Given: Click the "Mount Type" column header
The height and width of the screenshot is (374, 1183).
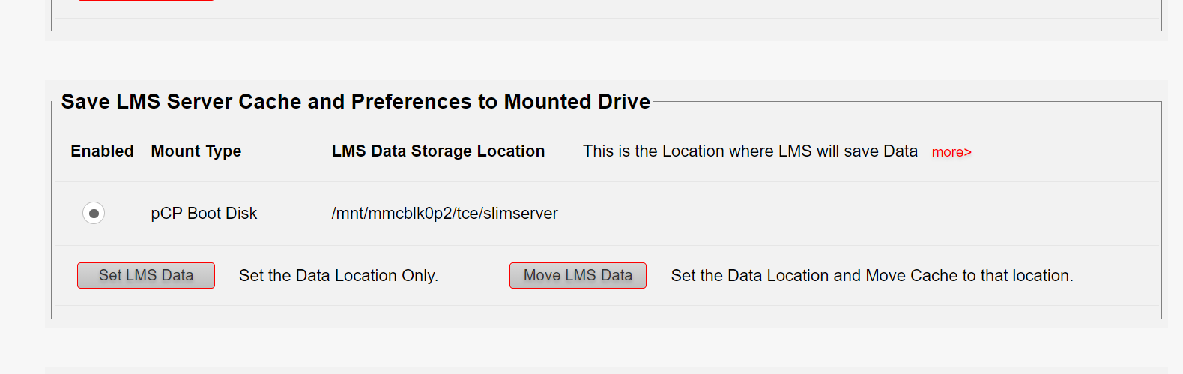Looking at the screenshot, I should [196, 151].
